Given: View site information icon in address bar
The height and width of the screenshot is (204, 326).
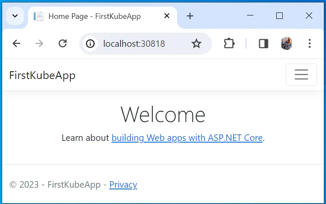Looking at the screenshot, I should point(90,44).
